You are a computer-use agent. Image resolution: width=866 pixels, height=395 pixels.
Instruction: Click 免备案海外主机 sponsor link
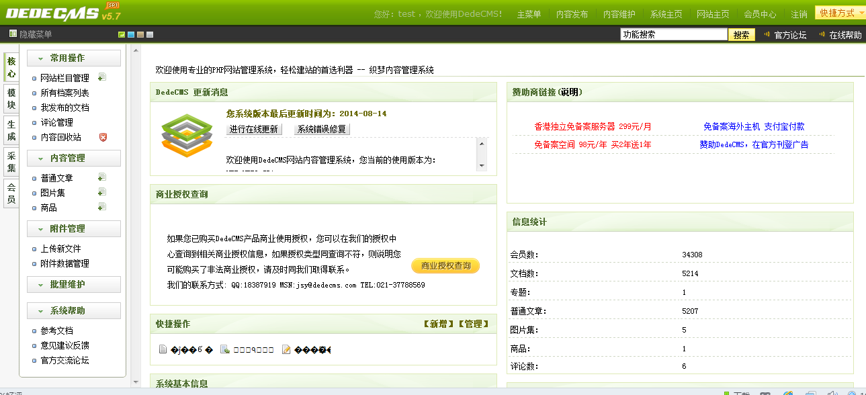(x=754, y=126)
